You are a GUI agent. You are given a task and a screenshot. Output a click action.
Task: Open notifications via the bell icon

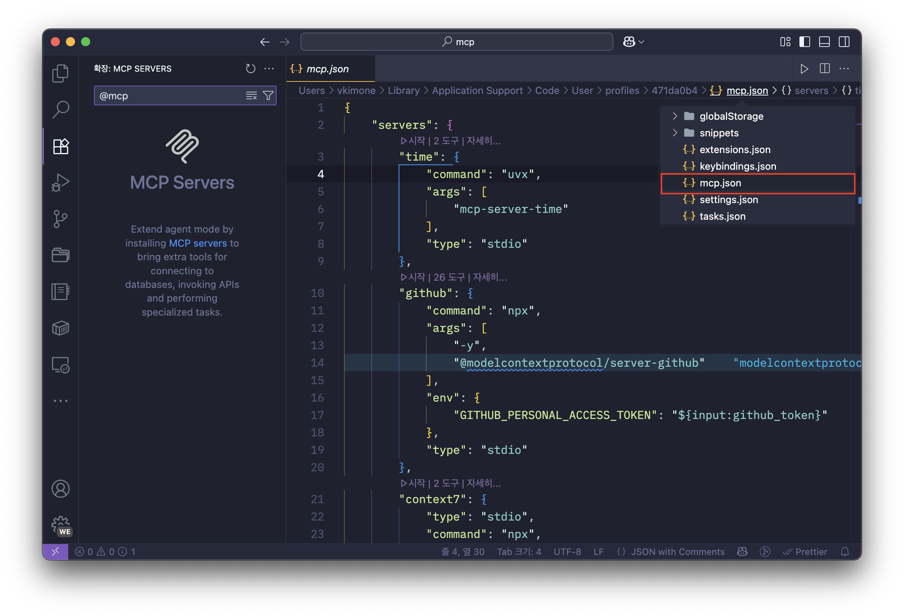point(845,552)
